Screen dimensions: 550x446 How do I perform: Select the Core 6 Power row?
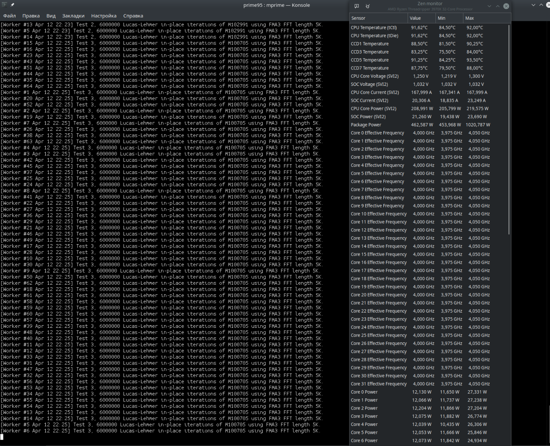tap(429, 441)
